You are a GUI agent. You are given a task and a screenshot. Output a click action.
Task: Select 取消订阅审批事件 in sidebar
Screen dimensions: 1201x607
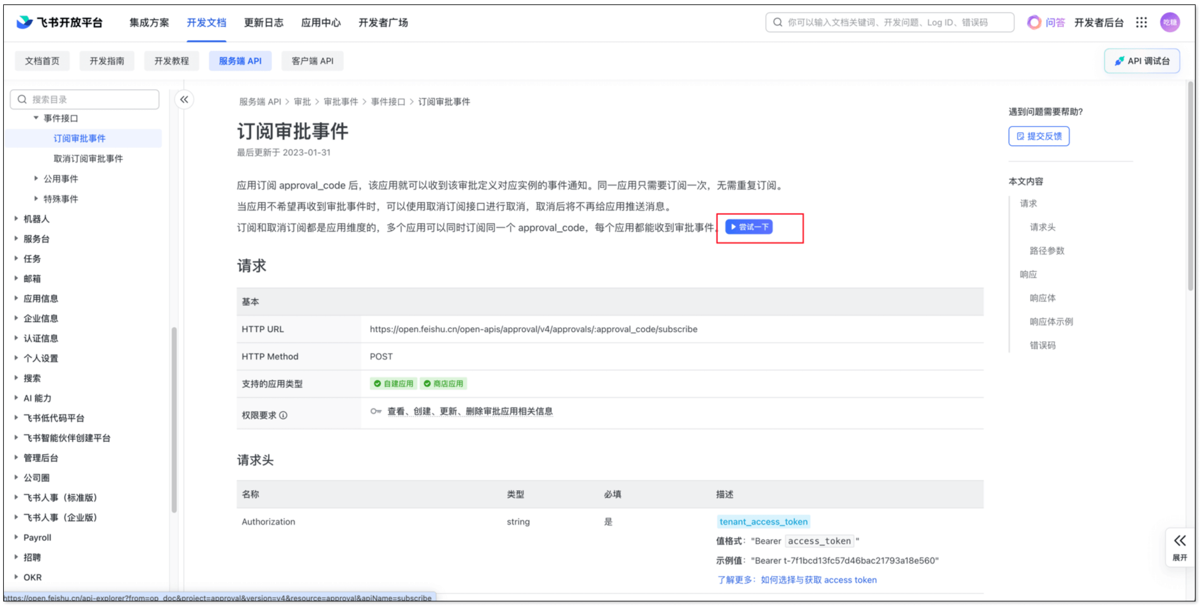(x=88, y=159)
